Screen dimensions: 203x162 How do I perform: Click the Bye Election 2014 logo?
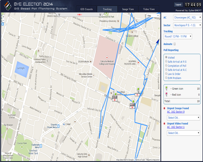(x=8, y=6)
